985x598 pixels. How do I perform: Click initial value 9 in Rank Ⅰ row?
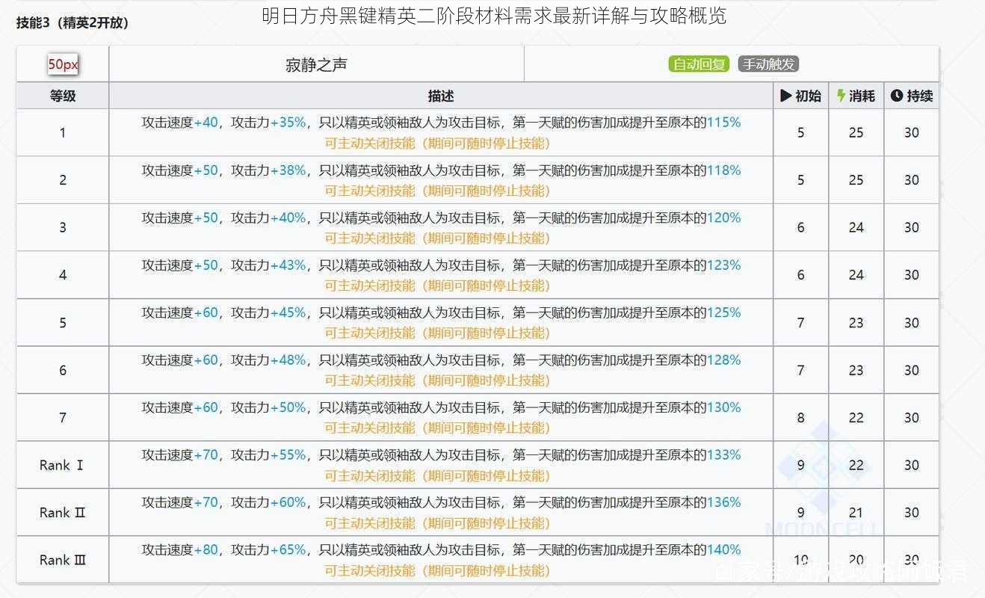[801, 465]
